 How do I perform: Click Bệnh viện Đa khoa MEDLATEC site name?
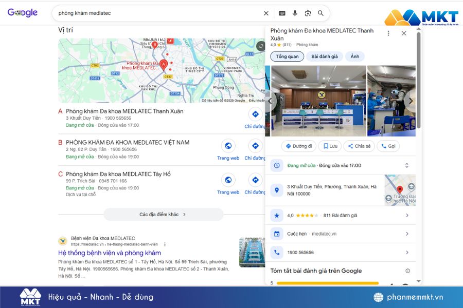click(103, 238)
